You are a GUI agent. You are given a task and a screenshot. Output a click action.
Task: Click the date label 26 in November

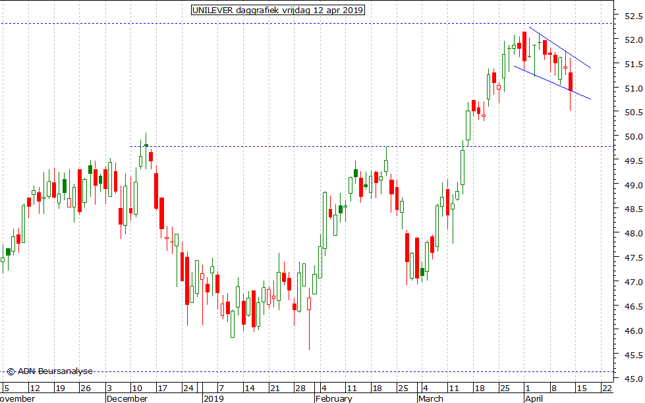pyautogui.click(x=86, y=389)
